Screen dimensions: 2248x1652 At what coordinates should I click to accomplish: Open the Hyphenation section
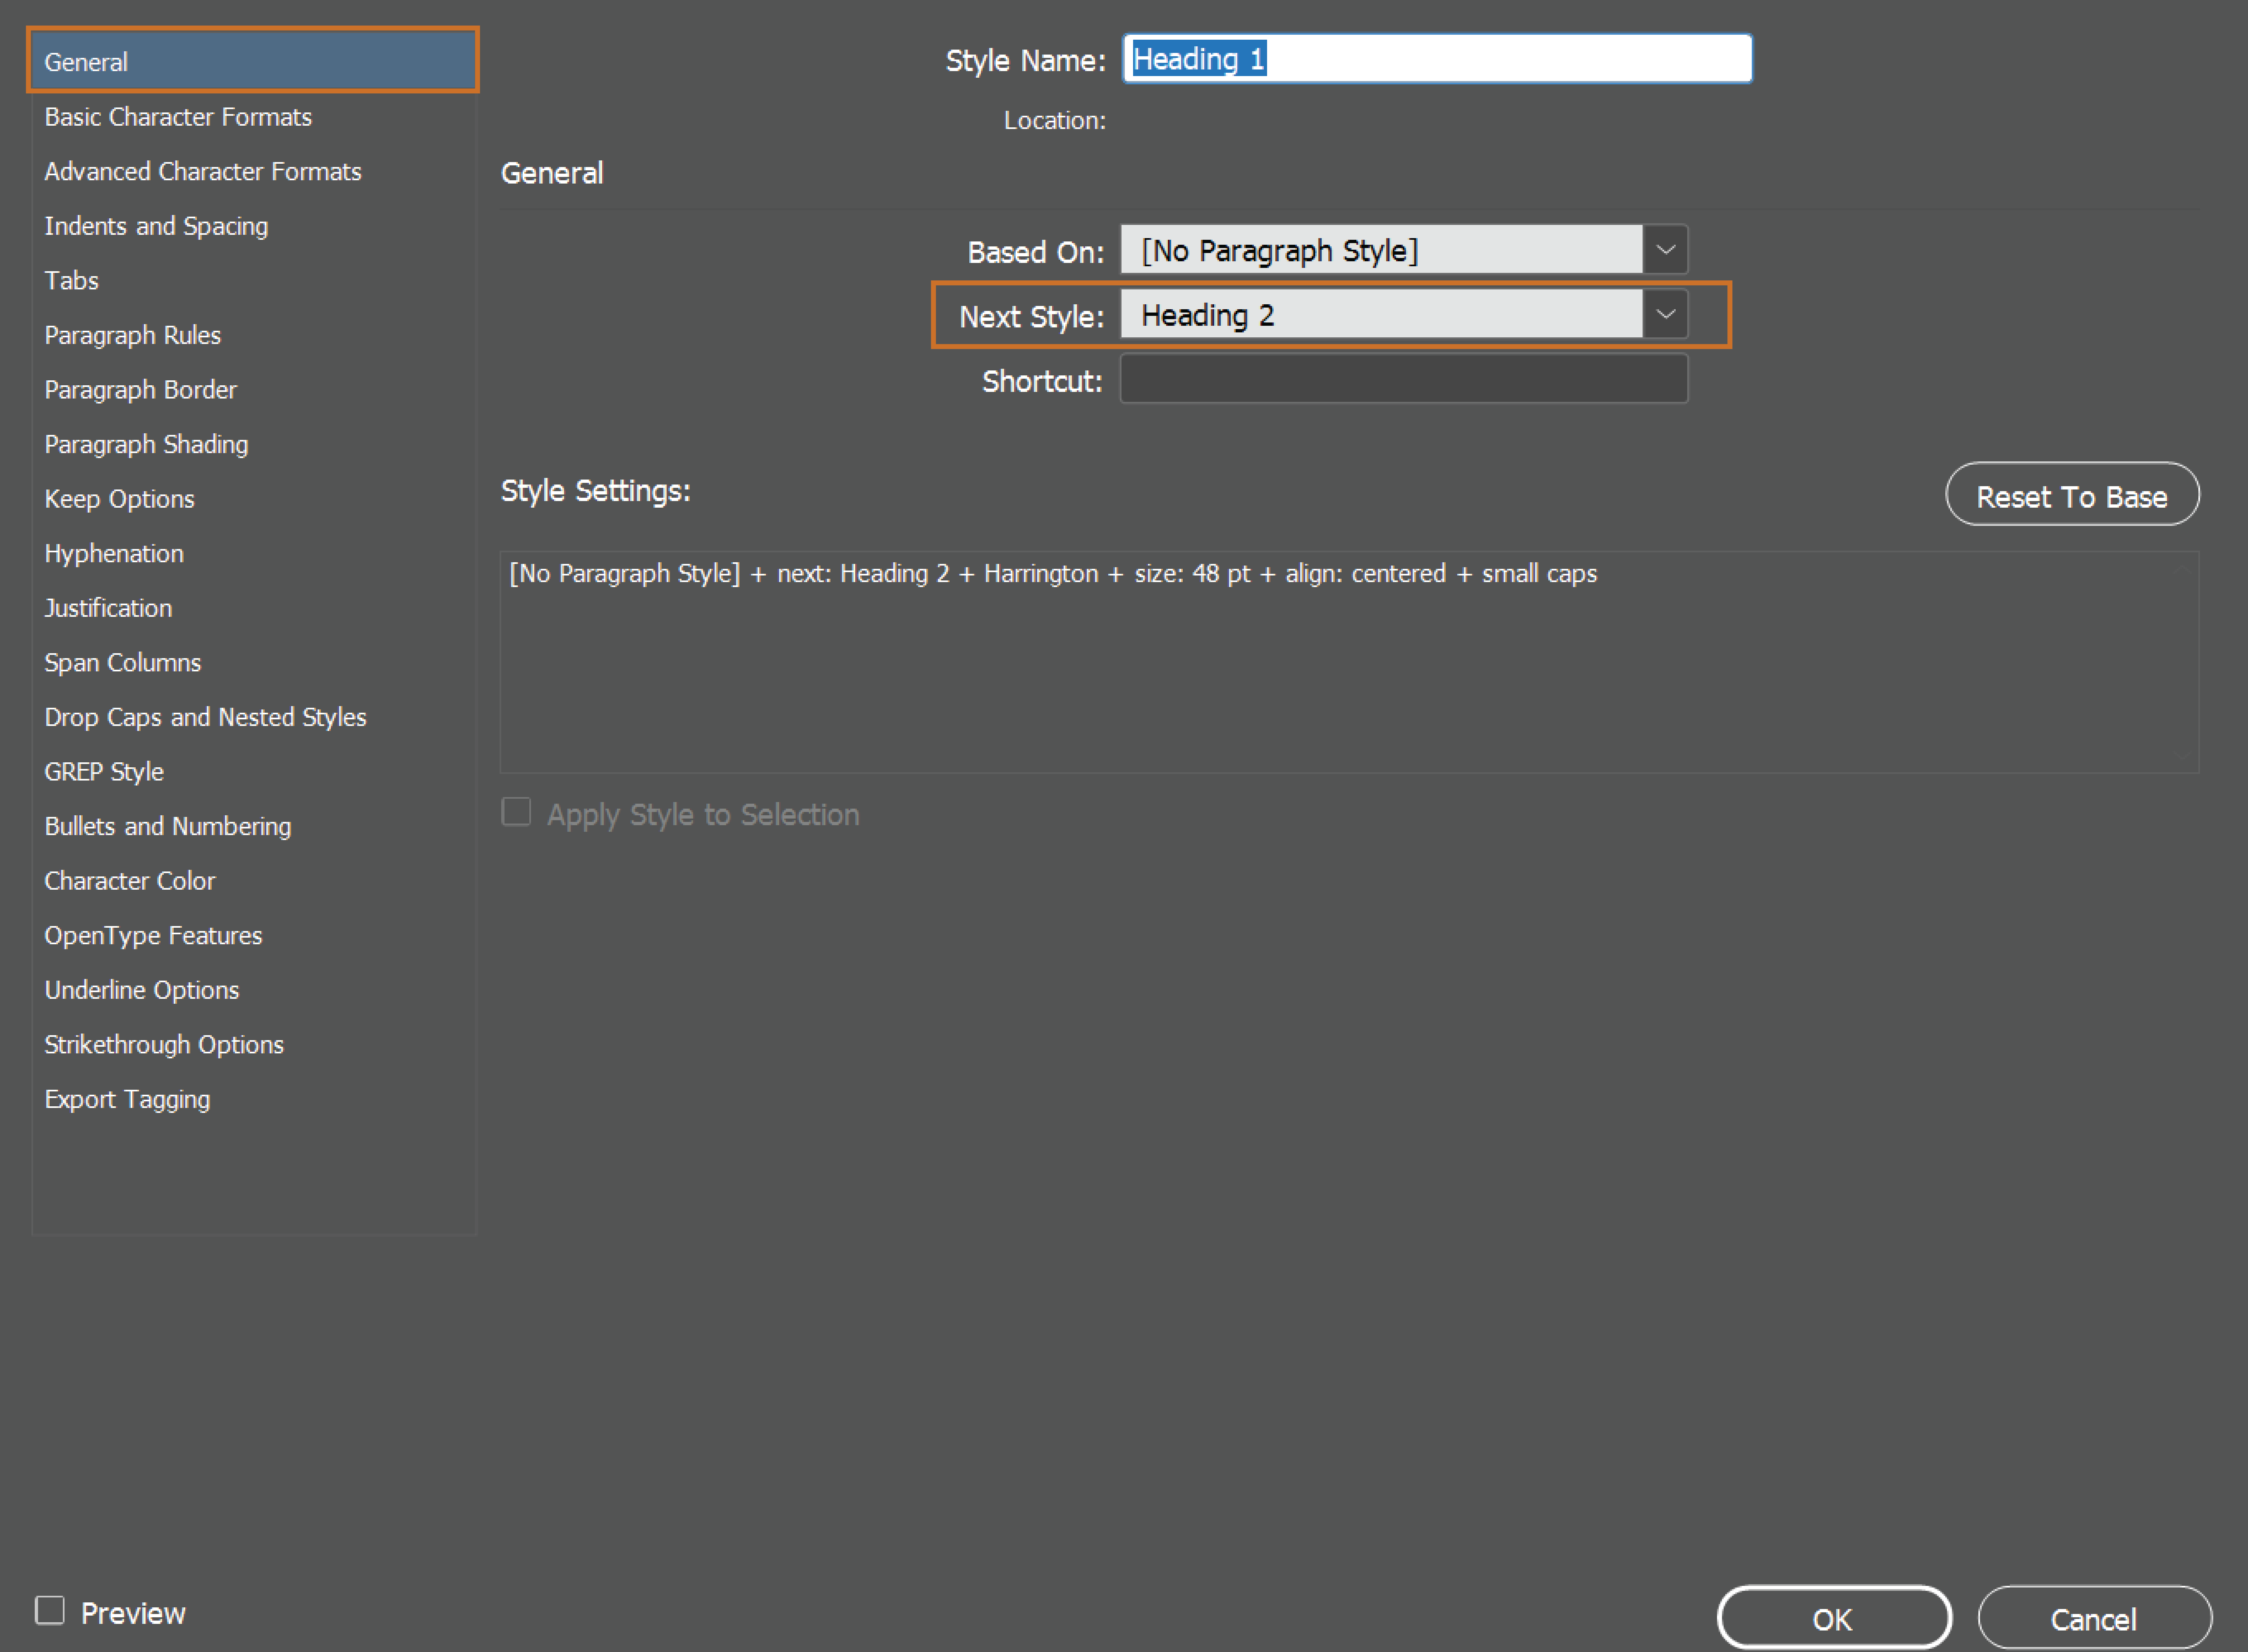pos(114,553)
